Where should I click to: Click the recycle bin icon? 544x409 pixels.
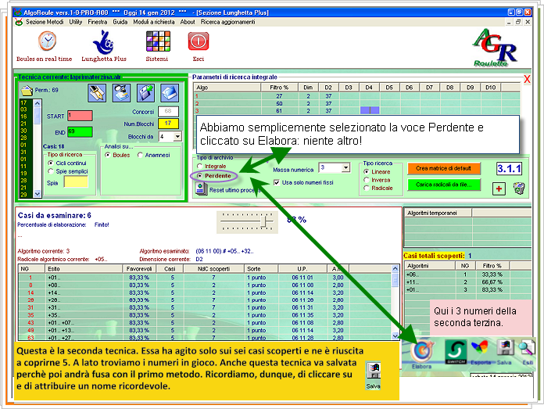(519, 188)
